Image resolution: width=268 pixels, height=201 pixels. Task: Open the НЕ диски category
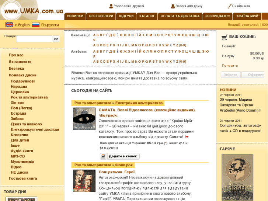(x=20, y=173)
